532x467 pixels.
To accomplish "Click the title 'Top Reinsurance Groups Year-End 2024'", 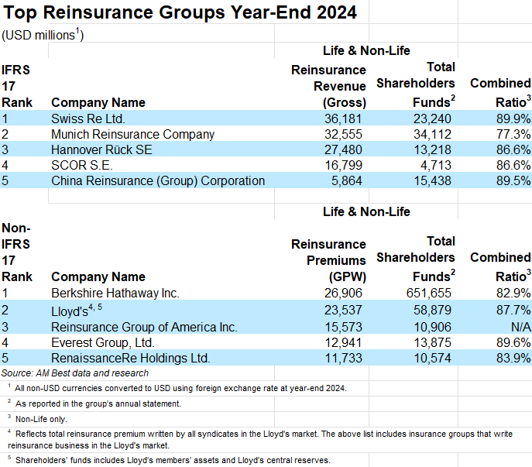I will [x=180, y=12].
